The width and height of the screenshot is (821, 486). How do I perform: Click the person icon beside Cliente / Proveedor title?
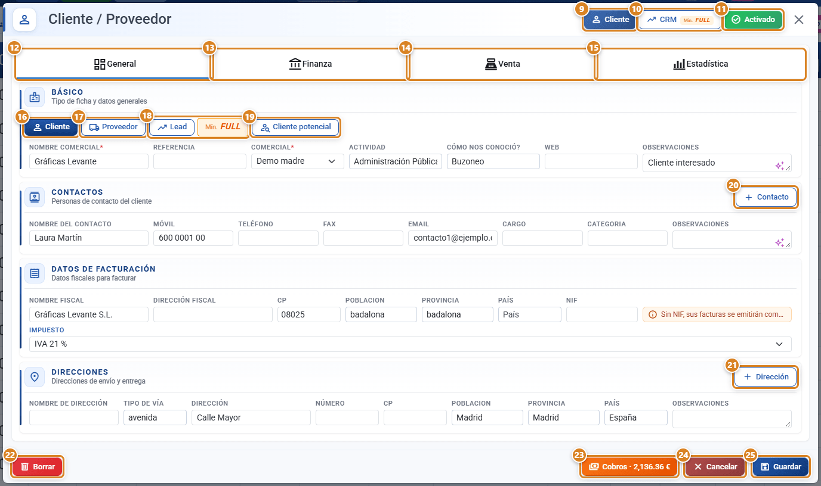[x=24, y=20]
